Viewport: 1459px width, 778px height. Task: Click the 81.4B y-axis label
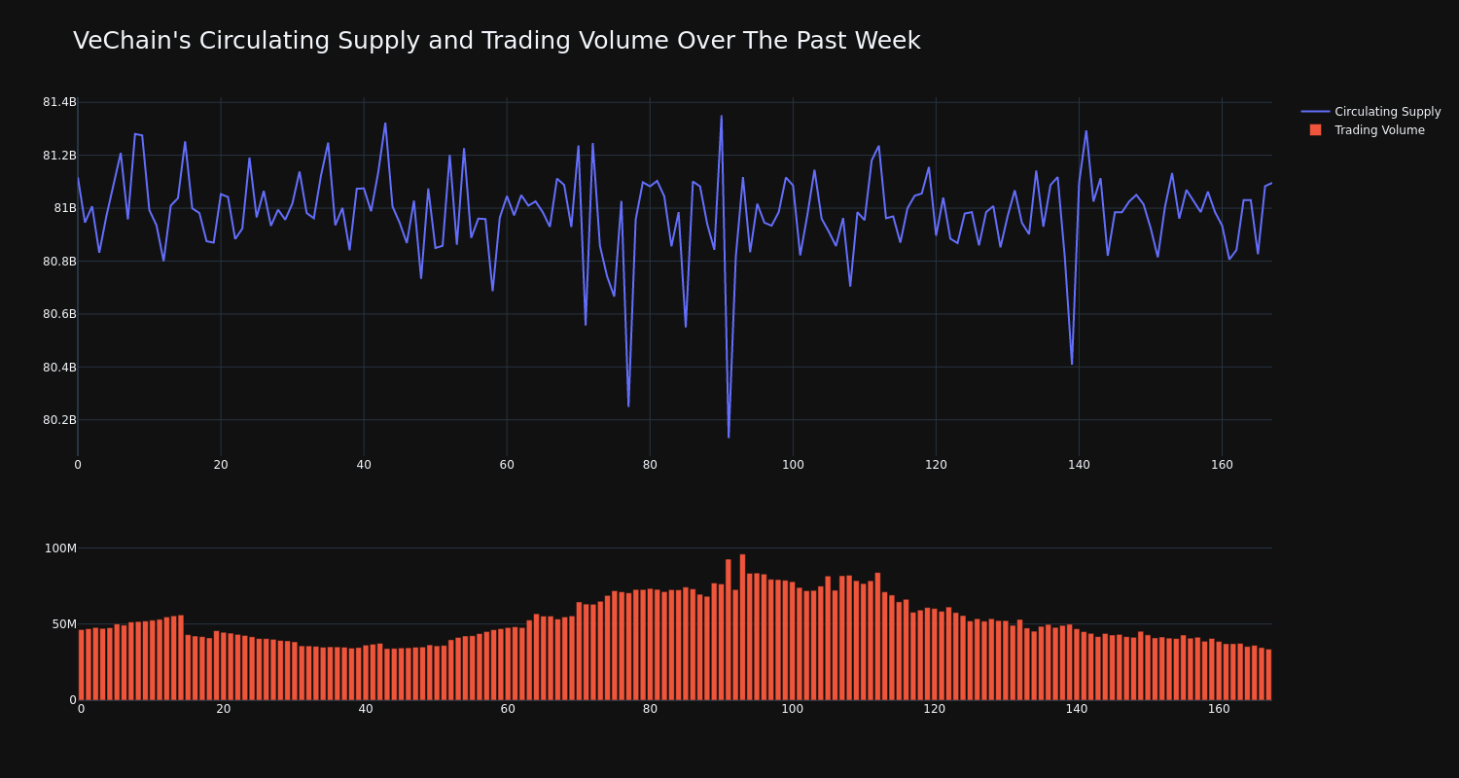point(59,102)
